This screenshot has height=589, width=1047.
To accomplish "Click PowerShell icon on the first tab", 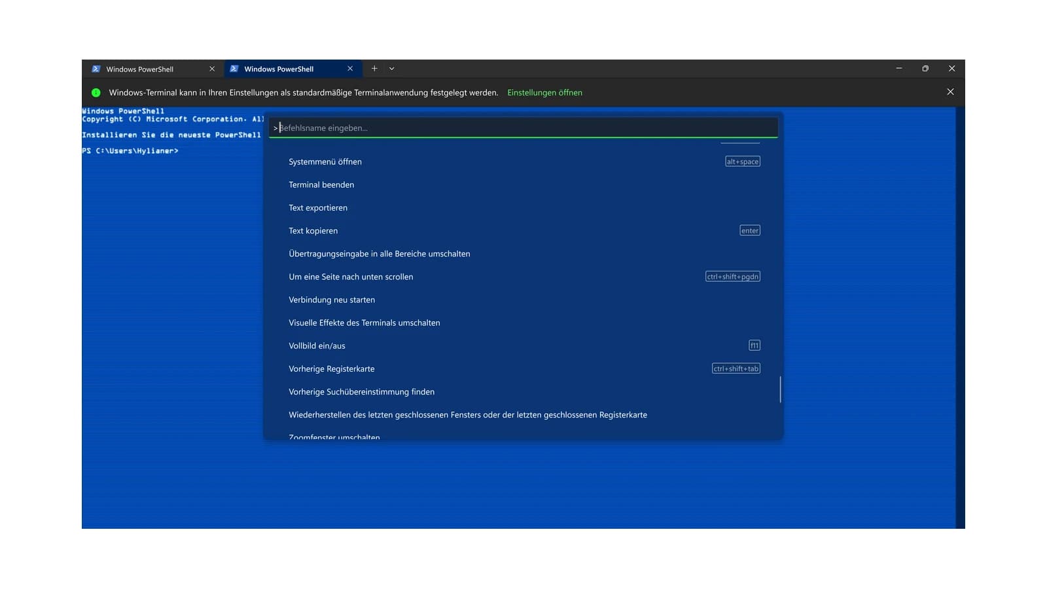I will [x=96, y=69].
